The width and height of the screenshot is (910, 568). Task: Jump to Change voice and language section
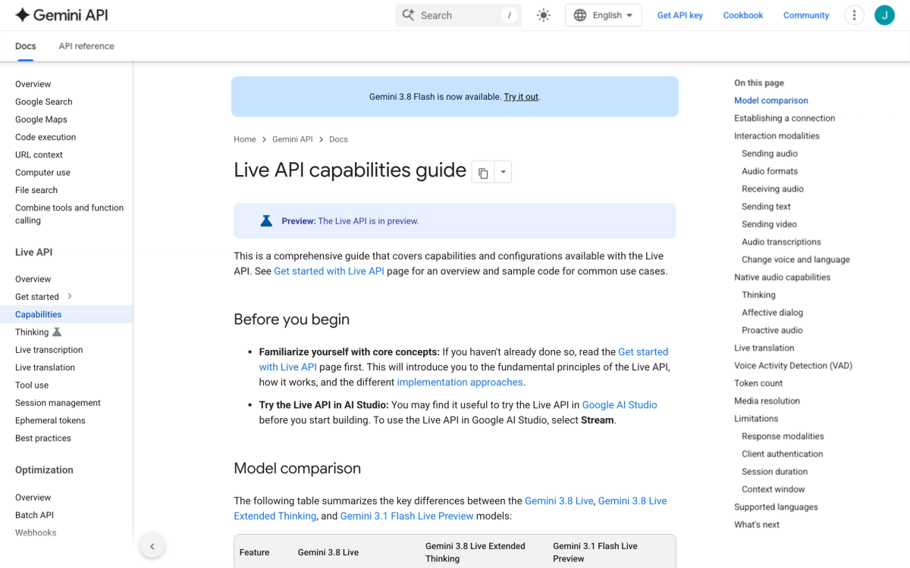point(795,260)
